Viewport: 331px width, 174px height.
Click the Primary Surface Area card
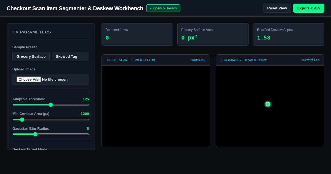(213, 35)
